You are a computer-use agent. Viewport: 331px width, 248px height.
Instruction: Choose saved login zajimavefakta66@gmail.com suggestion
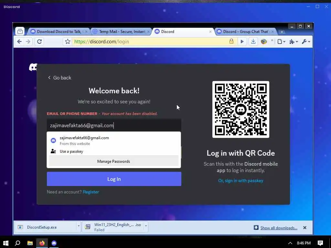click(114, 140)
